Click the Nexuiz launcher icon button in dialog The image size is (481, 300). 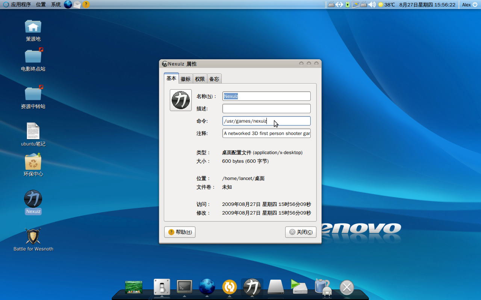pyautogui.click(x=181, y=100)
